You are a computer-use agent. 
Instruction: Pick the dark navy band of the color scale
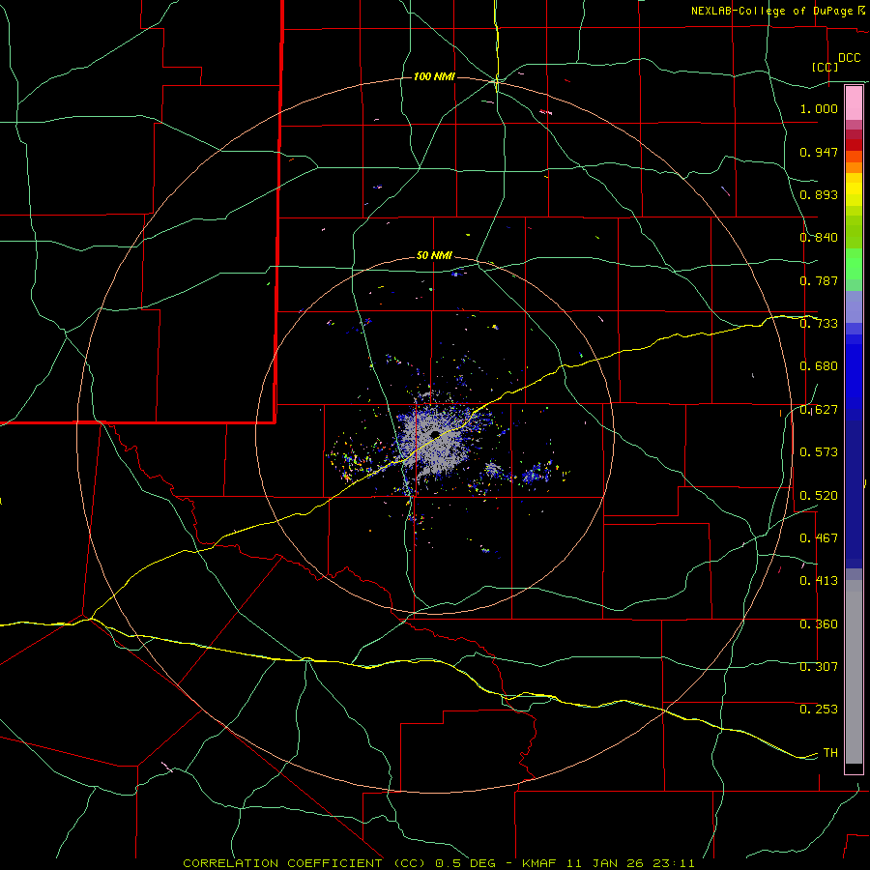coord(854,494)
